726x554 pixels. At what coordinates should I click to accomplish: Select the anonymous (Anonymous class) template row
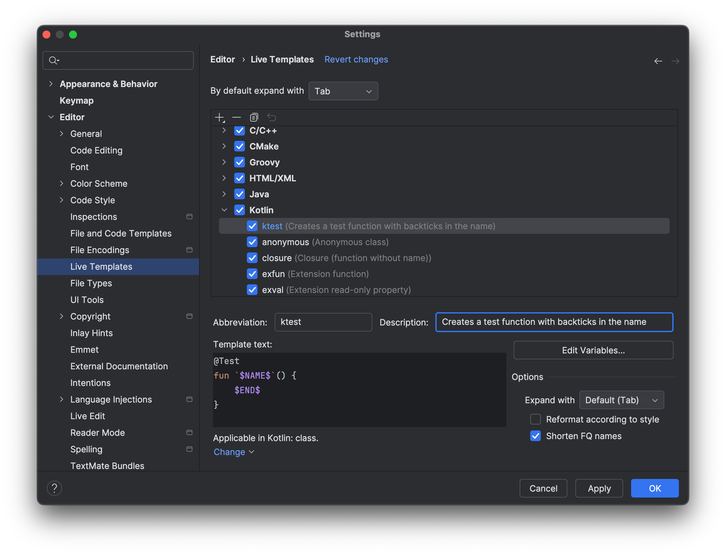point(444,242)
